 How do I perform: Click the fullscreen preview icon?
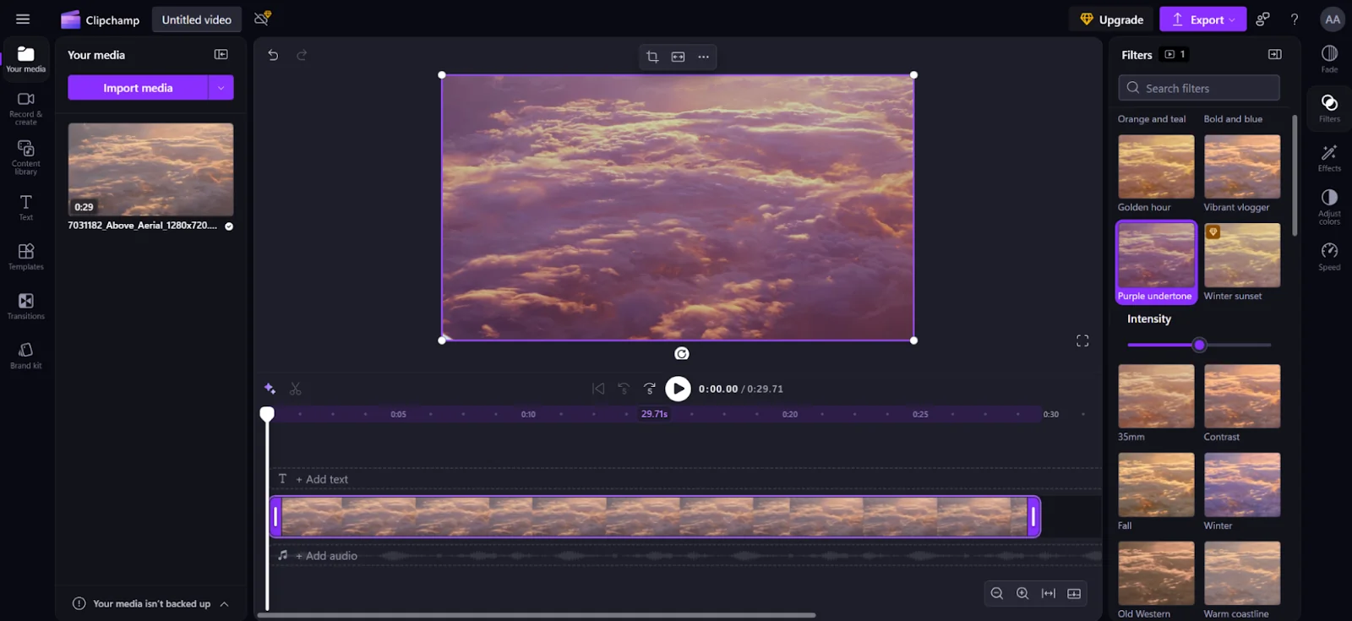point(1082,340)
